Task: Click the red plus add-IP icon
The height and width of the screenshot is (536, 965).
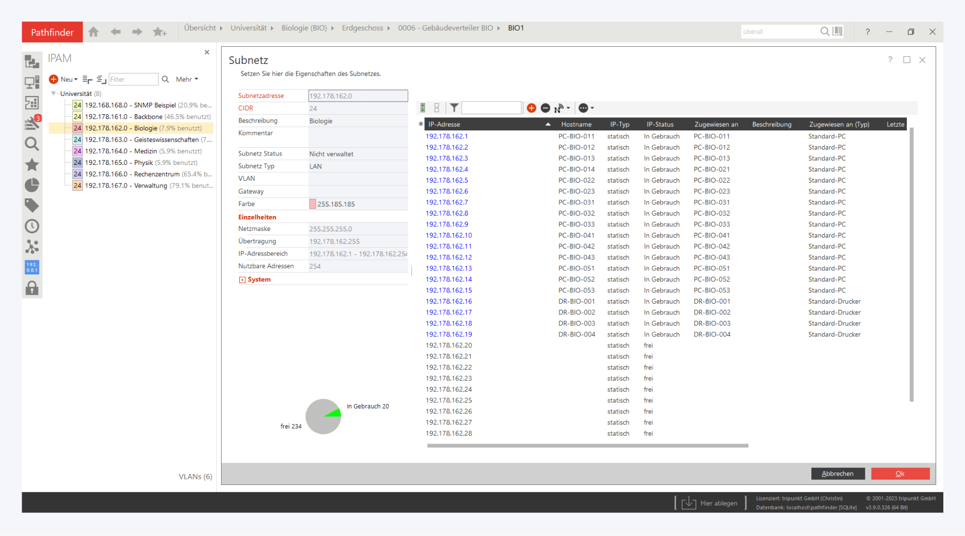Action: [531, 108]
